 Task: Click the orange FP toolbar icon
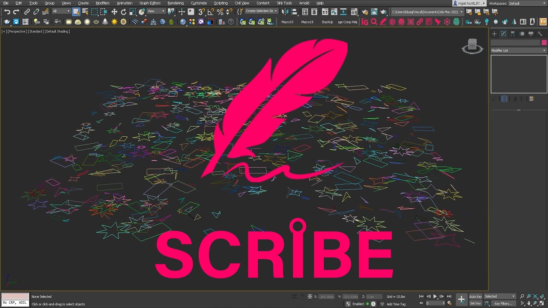tap(543, 22)
